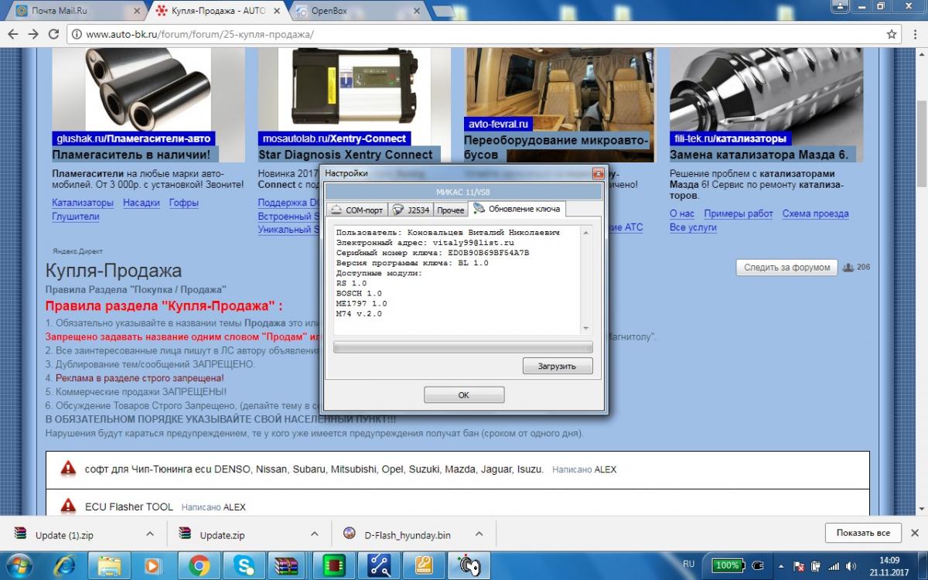Reload the page with the refresh icon
Image resolution: width=928 pixels, height=580 pixels.
pos(53,35)
